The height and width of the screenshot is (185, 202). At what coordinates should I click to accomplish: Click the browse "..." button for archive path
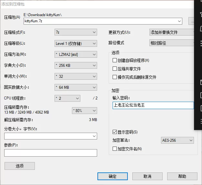(191, 21)
